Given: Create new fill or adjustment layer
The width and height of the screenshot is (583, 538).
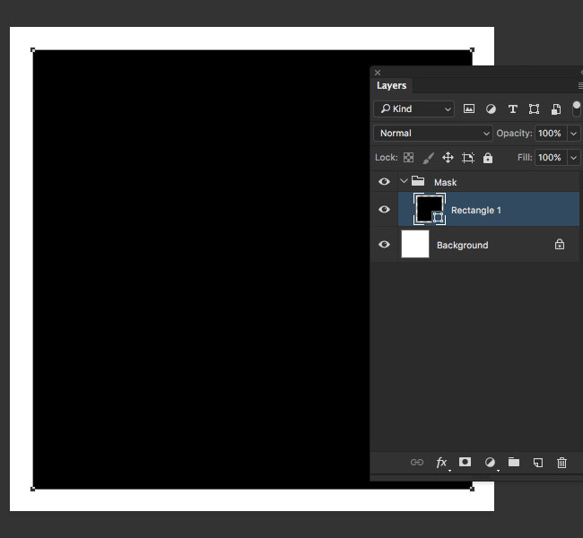Looking at the screenshot, I should (491, 463).
